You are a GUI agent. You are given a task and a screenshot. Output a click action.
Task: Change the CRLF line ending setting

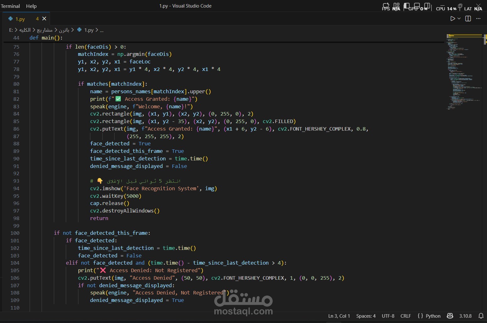click(x=405, y=316)
